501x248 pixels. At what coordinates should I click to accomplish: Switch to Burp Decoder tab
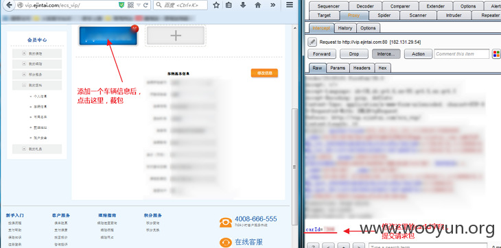pyautogui.click(x=365, y=6)
